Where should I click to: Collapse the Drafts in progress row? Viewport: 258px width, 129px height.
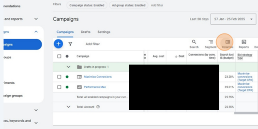pos(68,67)
